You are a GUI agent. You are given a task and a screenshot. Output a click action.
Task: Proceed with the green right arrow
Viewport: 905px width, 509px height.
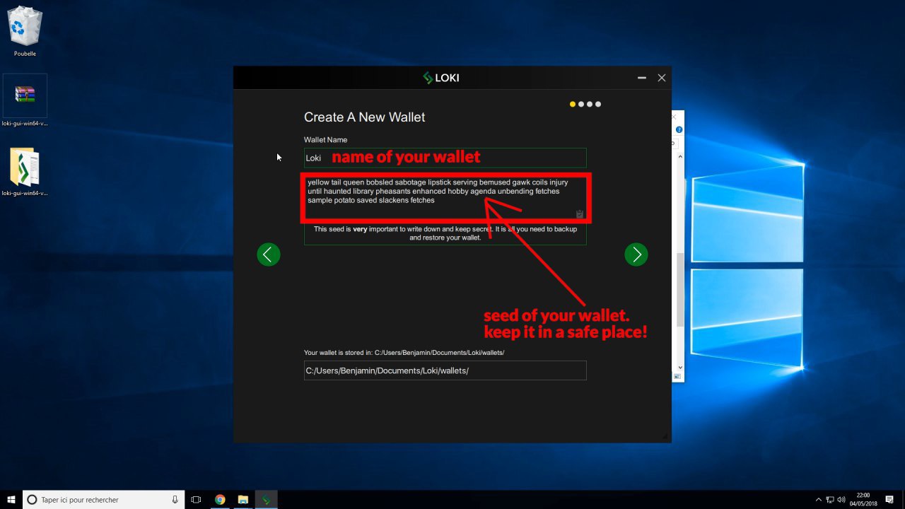[x=636, y=255]
